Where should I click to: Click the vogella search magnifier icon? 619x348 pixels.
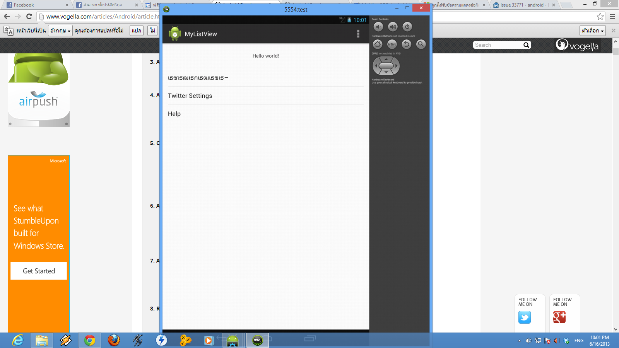click(x=527, y=45)
